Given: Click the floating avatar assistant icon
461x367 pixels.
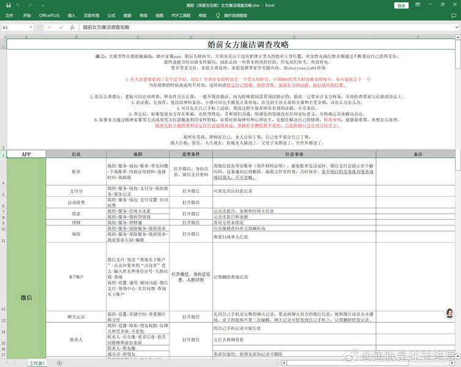Looking at the screenshot, I should click(449, 313).
